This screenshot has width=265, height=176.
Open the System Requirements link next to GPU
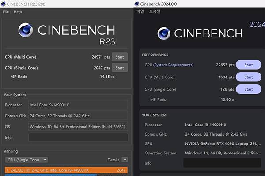[x=173, y=65]
